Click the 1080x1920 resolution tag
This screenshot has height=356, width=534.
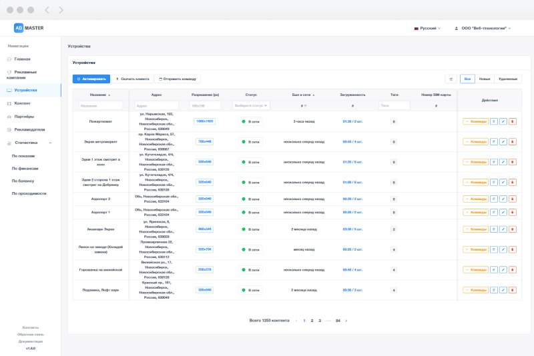coord(204,121)
